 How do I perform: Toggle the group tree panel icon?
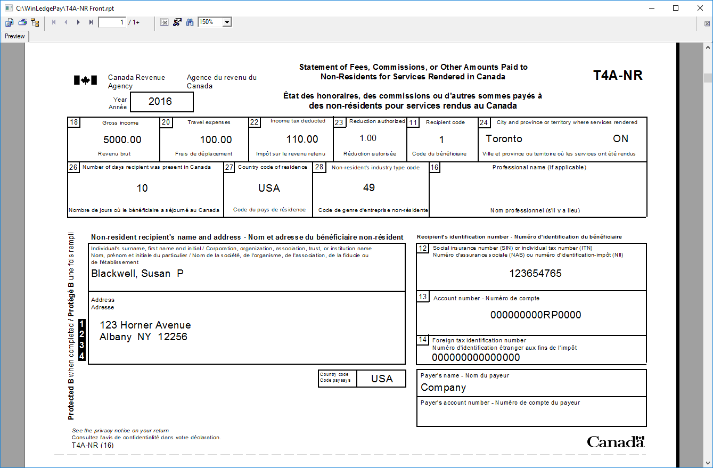coord(35,22)
